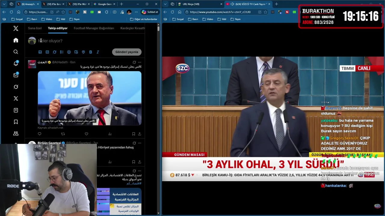The width and height of the screenshot is (385, 216).
Task: Open Kardeşler Kıraathanesi timeline tab
Action: (133, 28)
